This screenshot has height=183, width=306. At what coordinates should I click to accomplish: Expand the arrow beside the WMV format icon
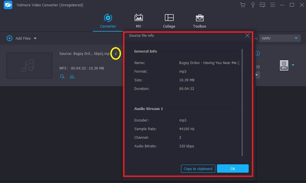(293, 65)
